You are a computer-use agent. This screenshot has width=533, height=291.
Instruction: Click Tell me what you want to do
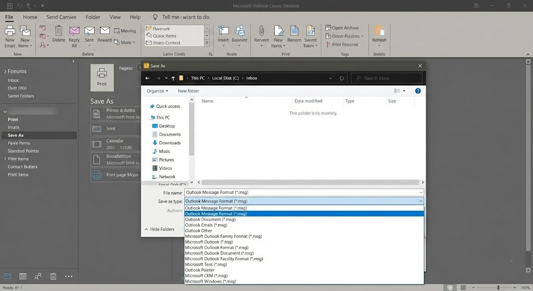[x=181, y=17]
